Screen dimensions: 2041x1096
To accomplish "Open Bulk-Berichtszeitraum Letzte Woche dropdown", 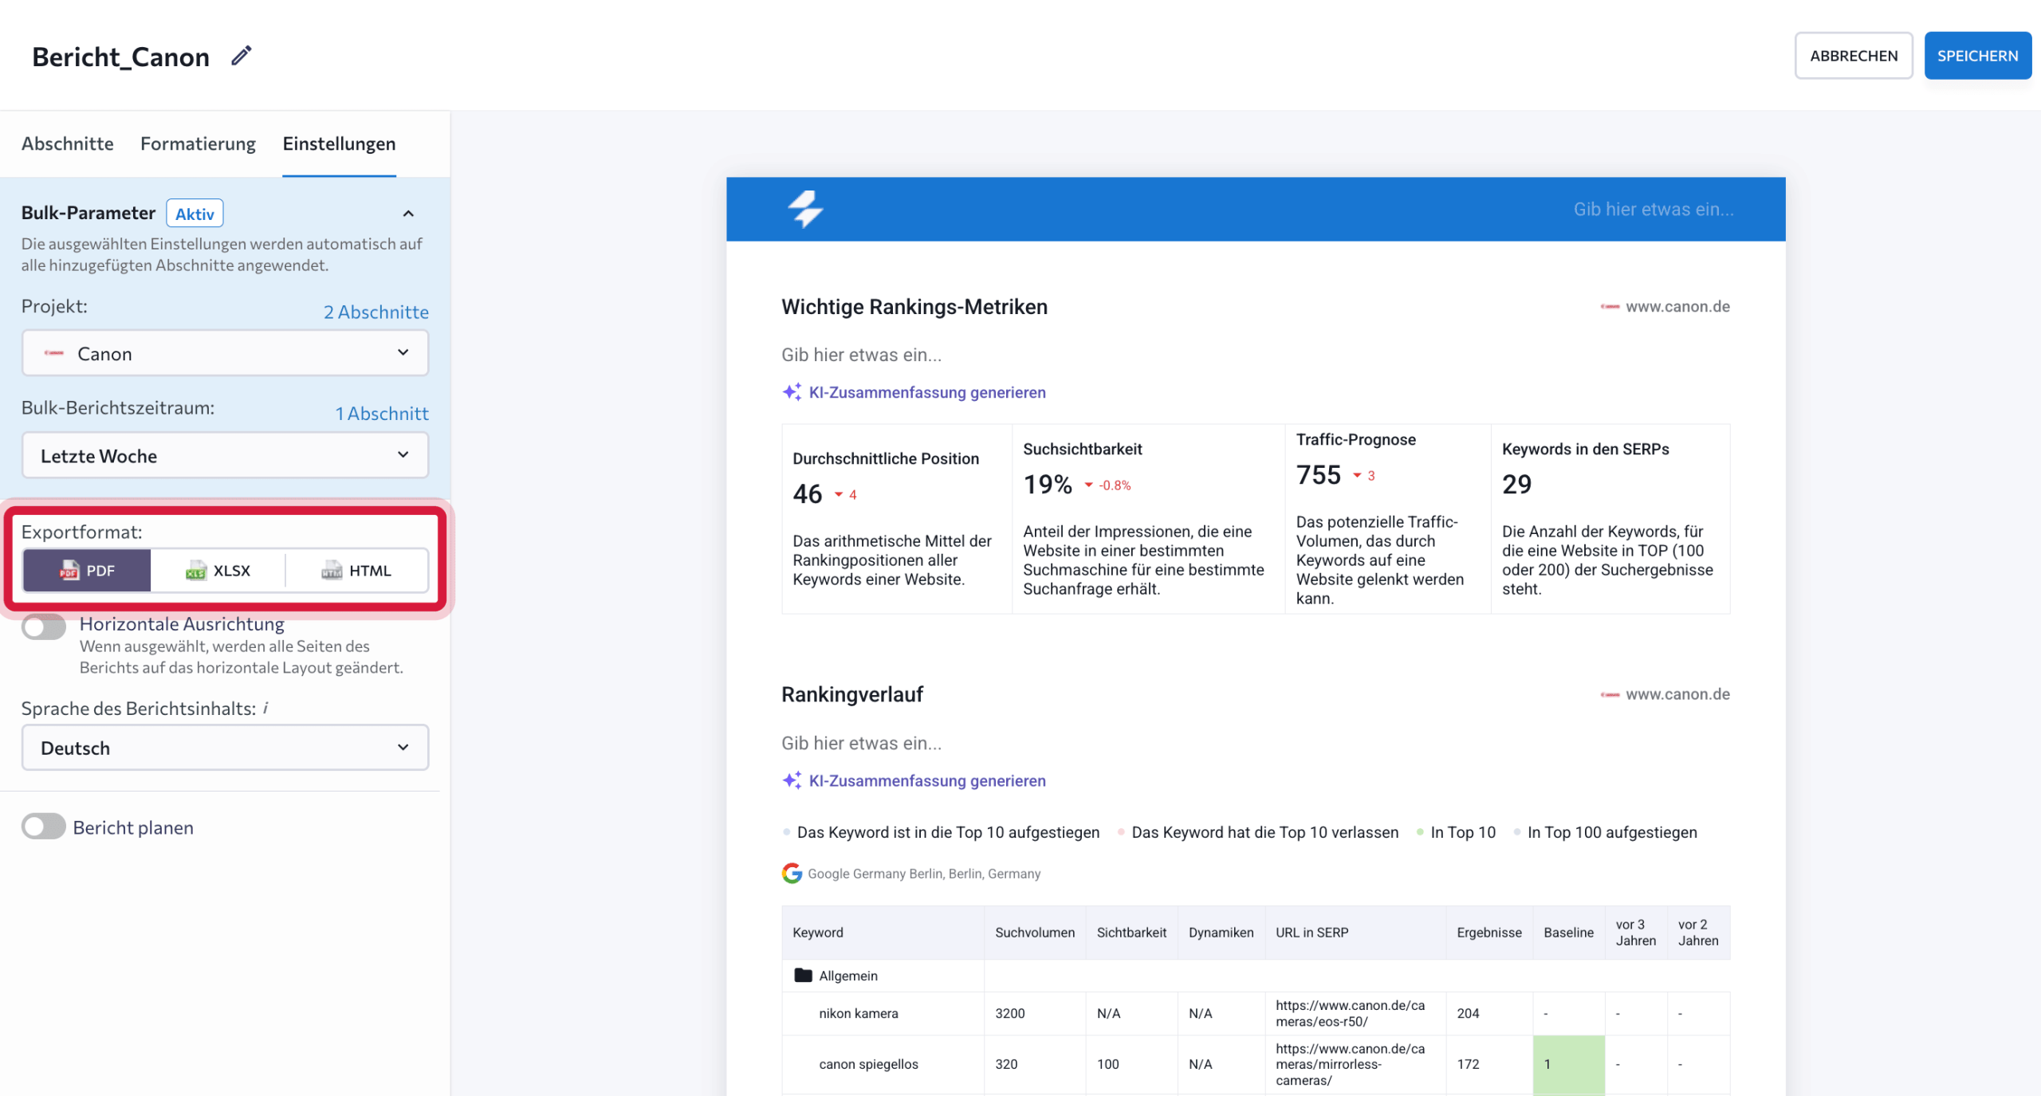I will tap(225, 455).
